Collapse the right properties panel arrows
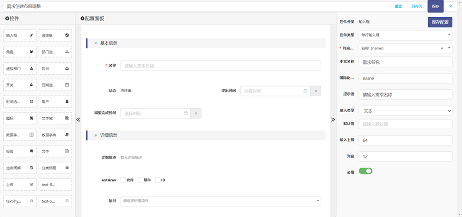The width and height of the screenshot is (462, 217). coord(333,120)
